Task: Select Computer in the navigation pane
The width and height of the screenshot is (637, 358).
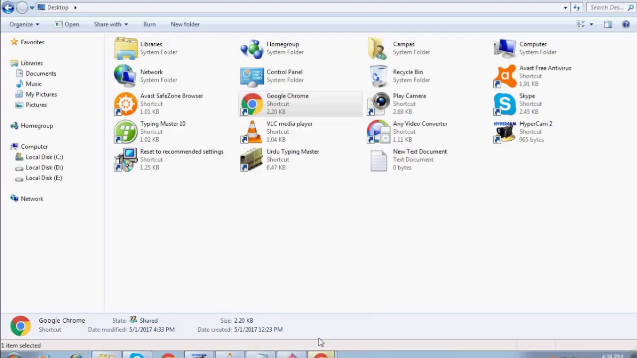Action: coord(34,147)
